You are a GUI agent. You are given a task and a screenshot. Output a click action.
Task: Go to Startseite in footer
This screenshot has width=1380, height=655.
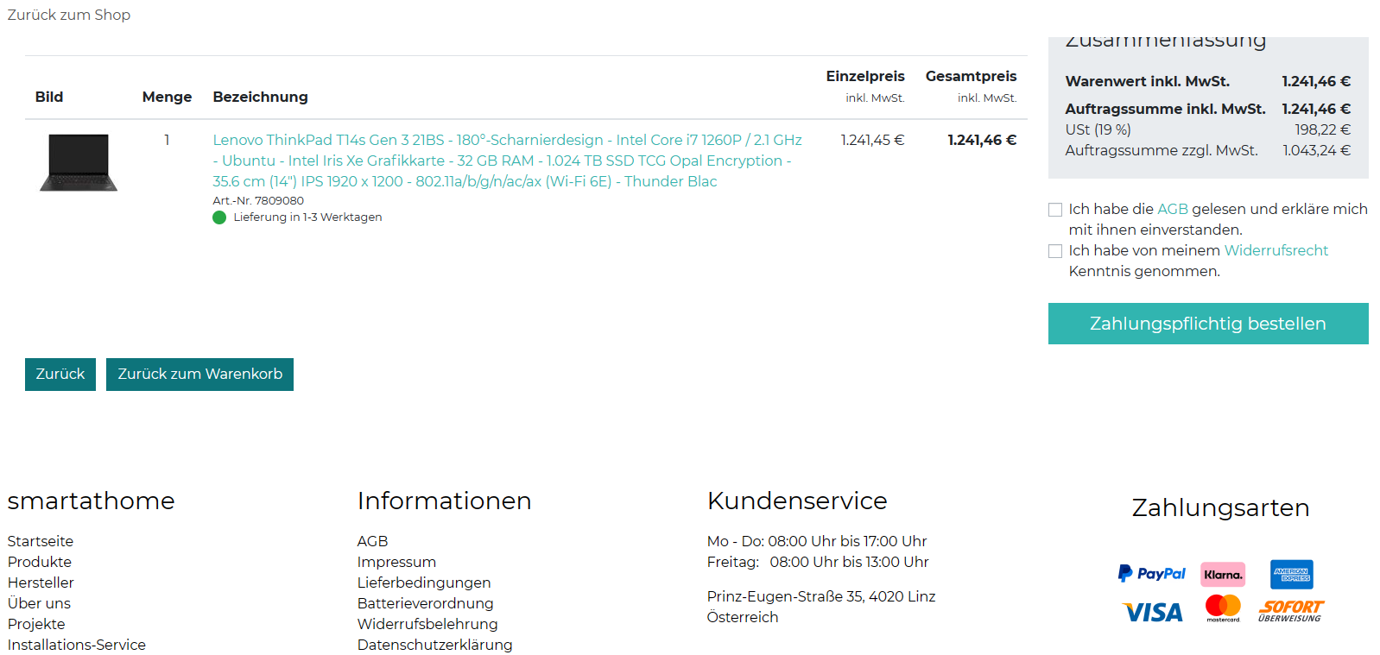[x=41, y=541]
